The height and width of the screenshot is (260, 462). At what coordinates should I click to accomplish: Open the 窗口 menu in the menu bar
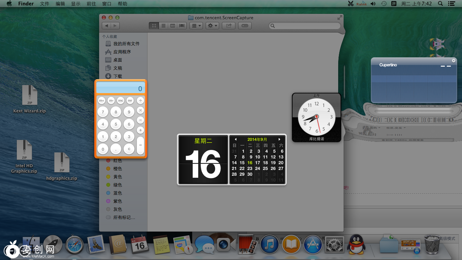tap(107, 4)
